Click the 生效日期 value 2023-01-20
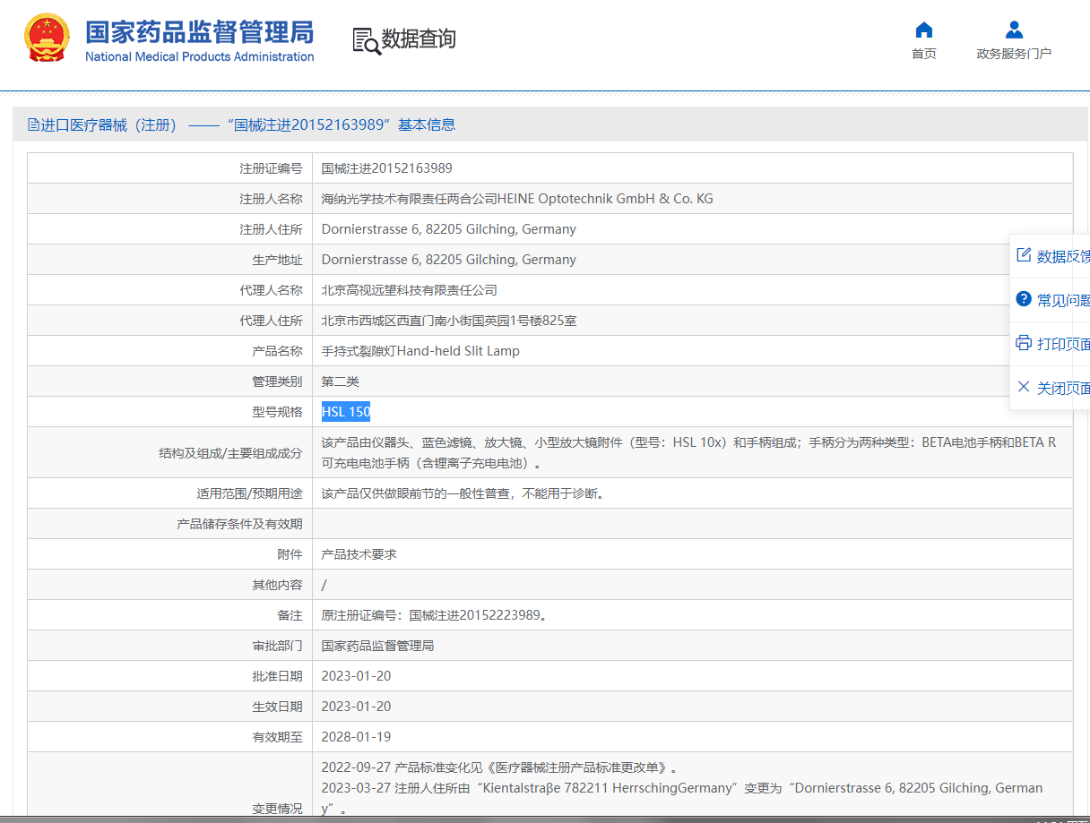The width and height of the screenshot is (1090, 823). (x=357, y=707)
